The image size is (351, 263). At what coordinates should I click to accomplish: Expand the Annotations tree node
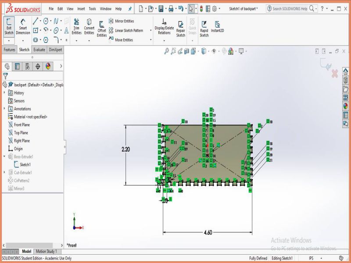4,108
